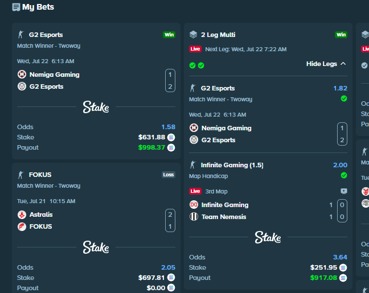The width and height of the screenshot is (369, 293).
Task: Click the Stake logo in G2 single bet card
Action: click(x=96, y=107)
